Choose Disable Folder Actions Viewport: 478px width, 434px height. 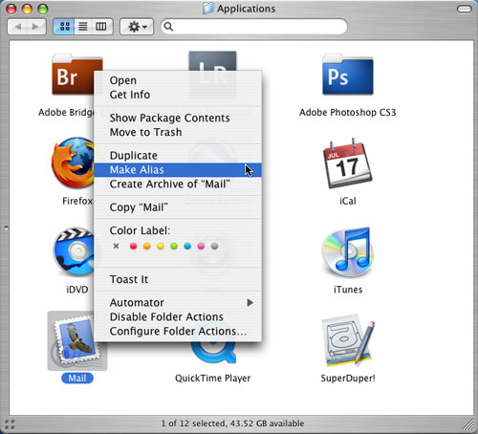click(x=178, y=317)
